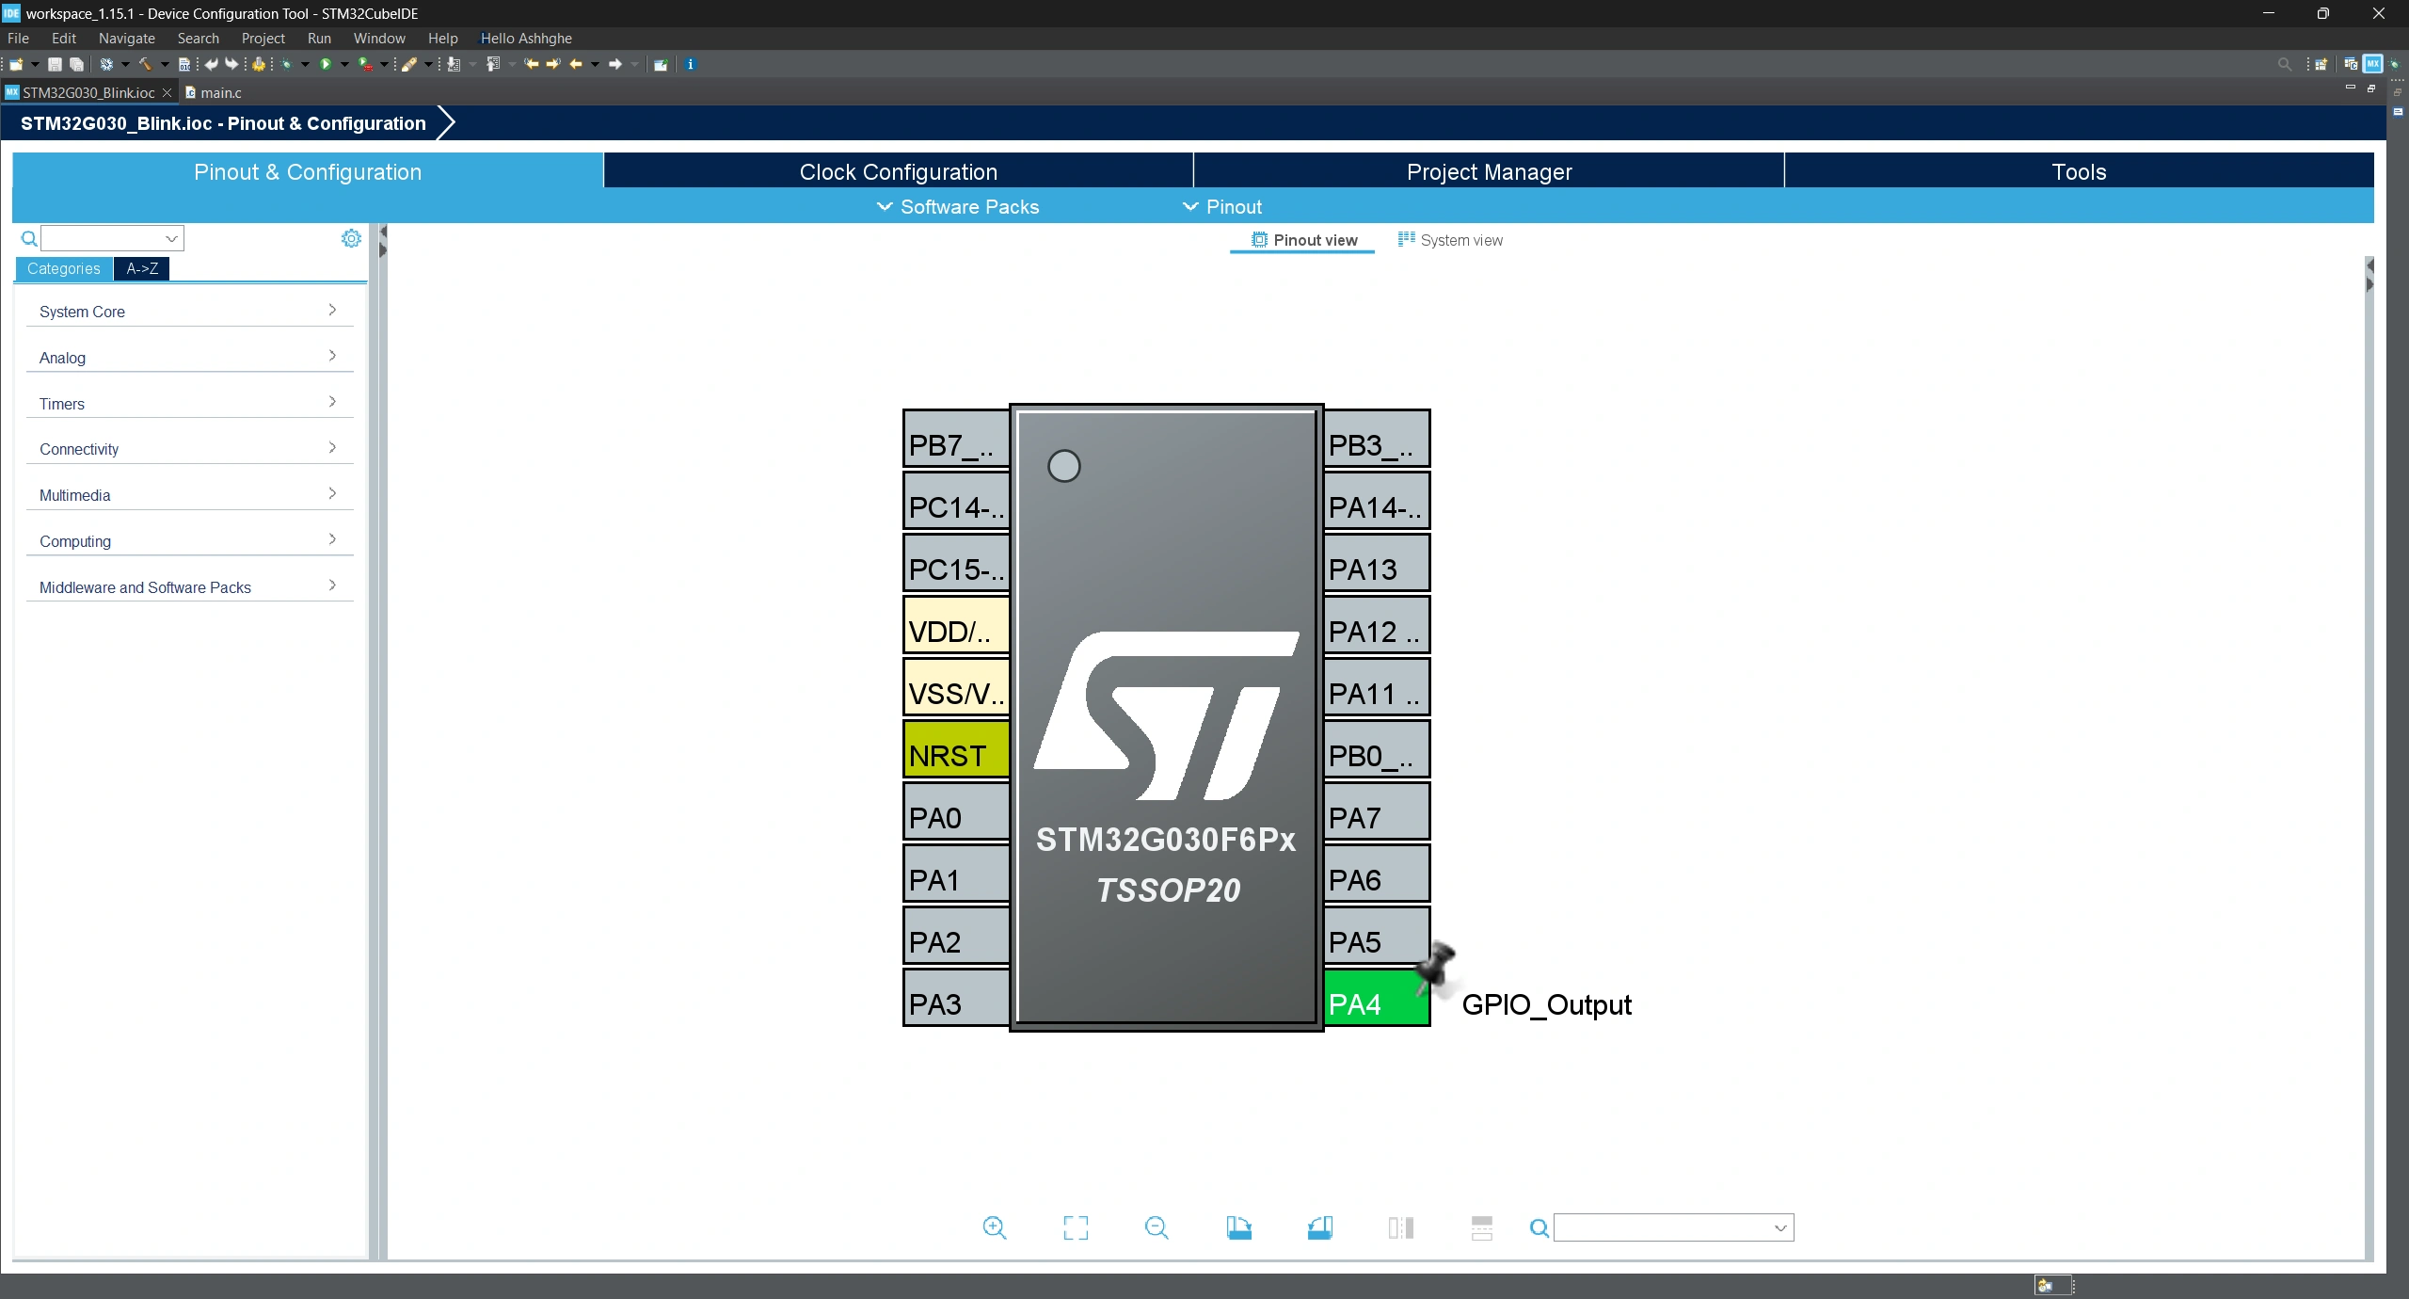Open the category search dropdown

[x=171, y=238]
